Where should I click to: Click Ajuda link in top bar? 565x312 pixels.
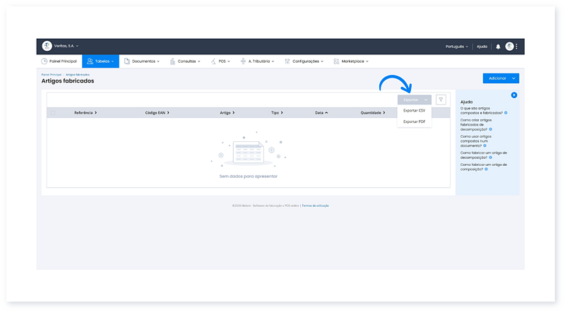tap(482, 47)
